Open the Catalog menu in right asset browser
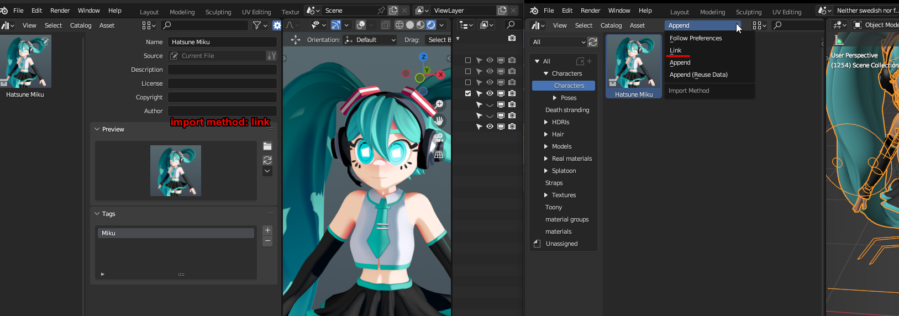 pos(611,25)
